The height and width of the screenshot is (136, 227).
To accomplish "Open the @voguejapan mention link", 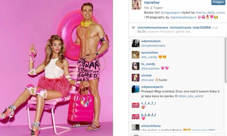I will coord(170,12).
